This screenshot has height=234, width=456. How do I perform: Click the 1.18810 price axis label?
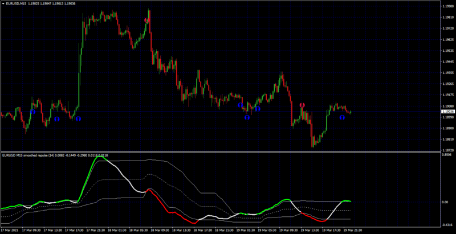447,139
